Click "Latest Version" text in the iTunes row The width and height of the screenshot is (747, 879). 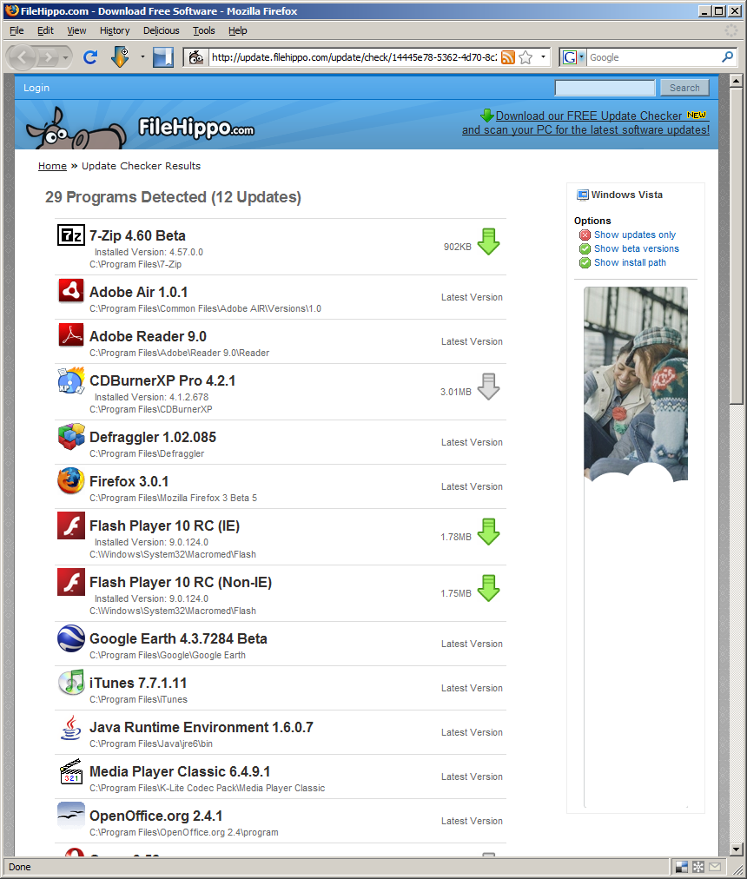click(x=472, y=689)
